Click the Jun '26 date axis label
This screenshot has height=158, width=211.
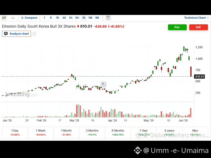pos(183,120)
